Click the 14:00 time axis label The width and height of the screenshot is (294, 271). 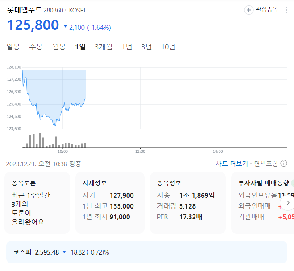218,152
